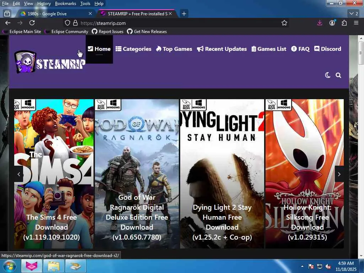This screenshot has height=273, width=364.
Task: Click the Action Center flag tray icon
Action: 311,266
